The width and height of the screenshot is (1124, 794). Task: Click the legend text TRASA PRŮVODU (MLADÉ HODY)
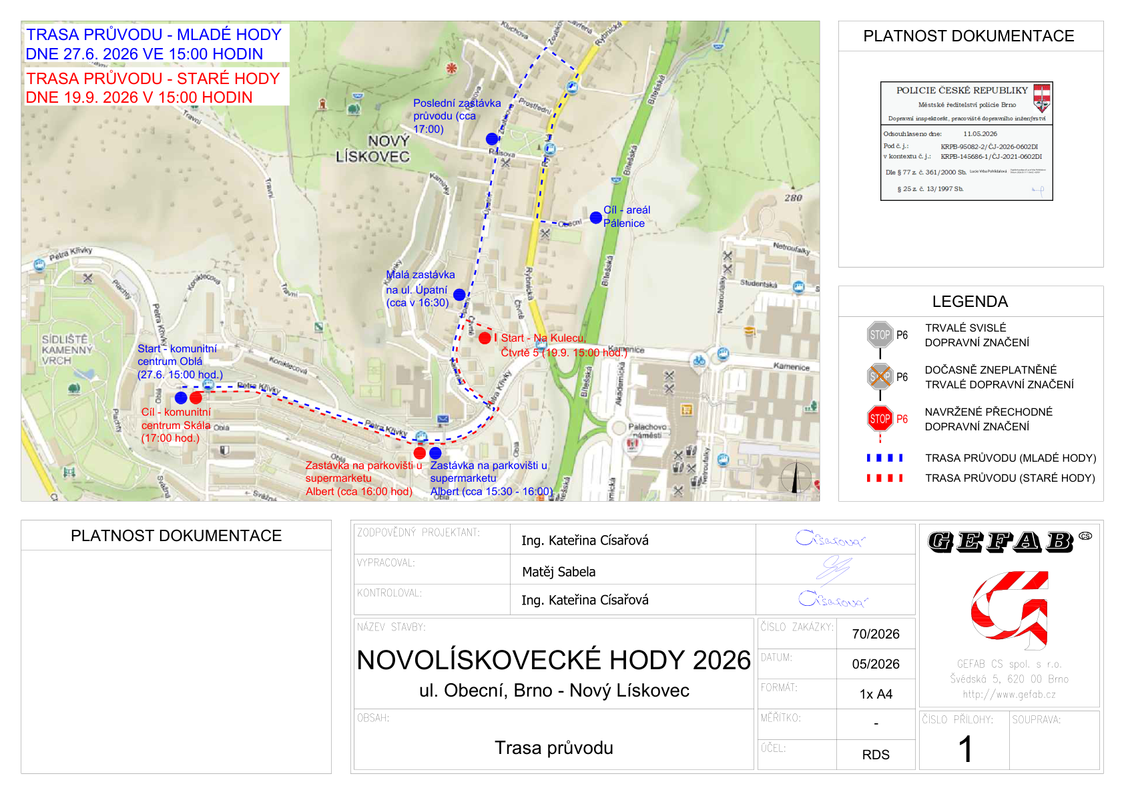point(1011,458)
